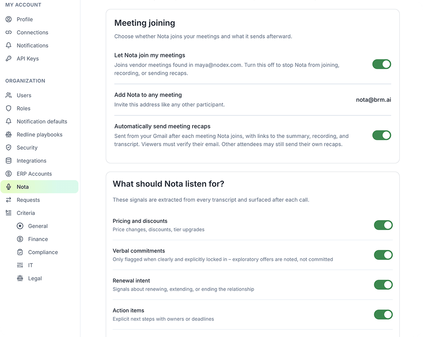This screenshot has height=337, width=423.
Task: Click the Requests arrows icon
Action: click(x=9, y=200)
